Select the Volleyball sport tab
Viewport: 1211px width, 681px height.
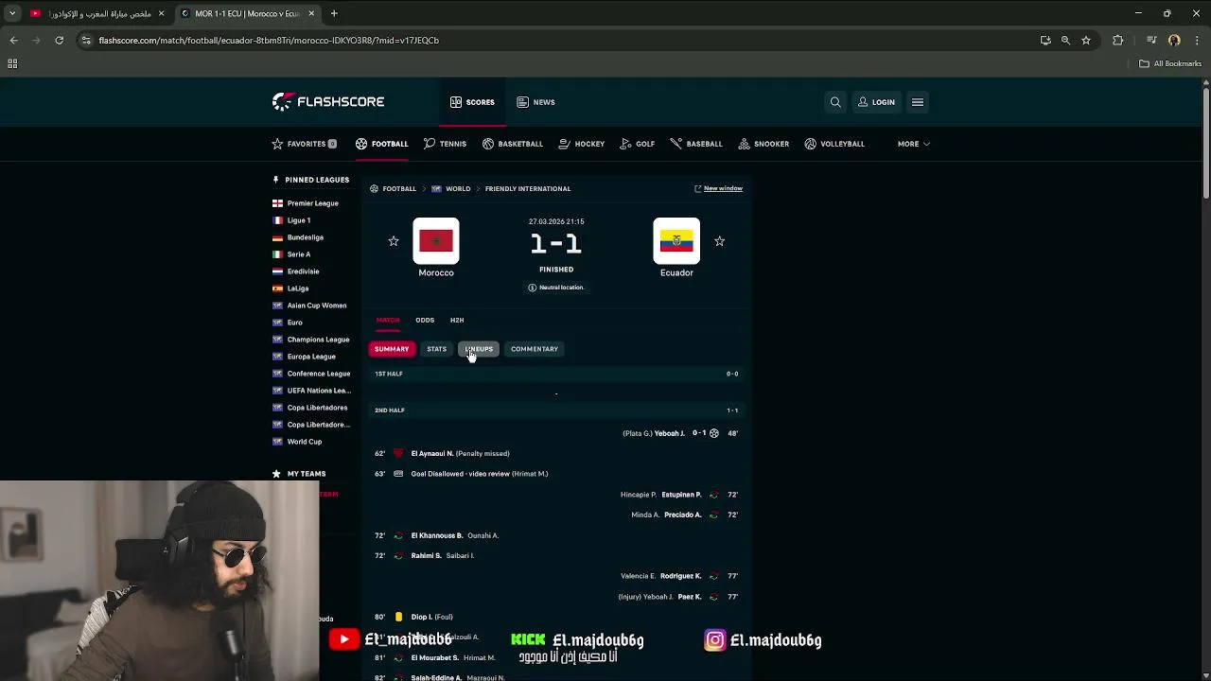coord(834,144)
